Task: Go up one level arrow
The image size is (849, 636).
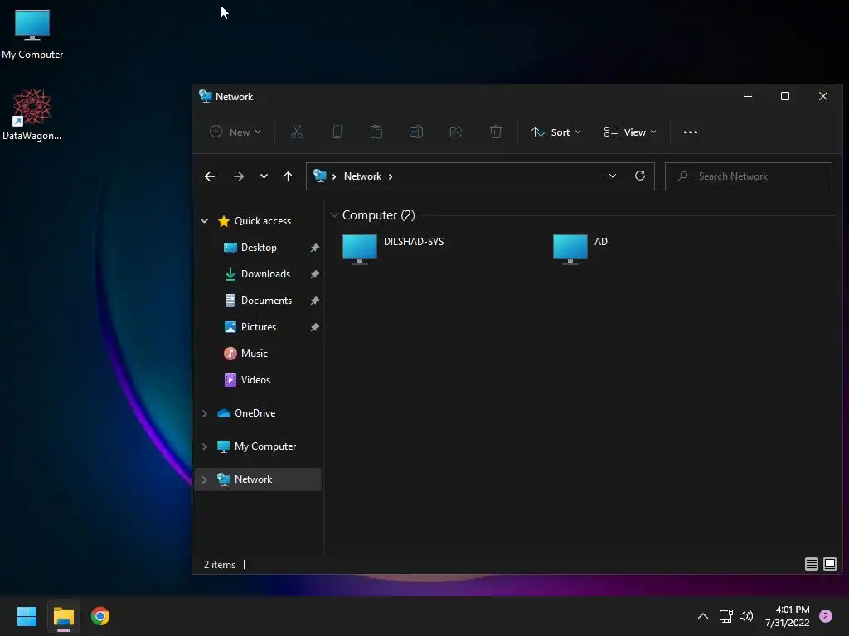Action: (x=288, y=176)
